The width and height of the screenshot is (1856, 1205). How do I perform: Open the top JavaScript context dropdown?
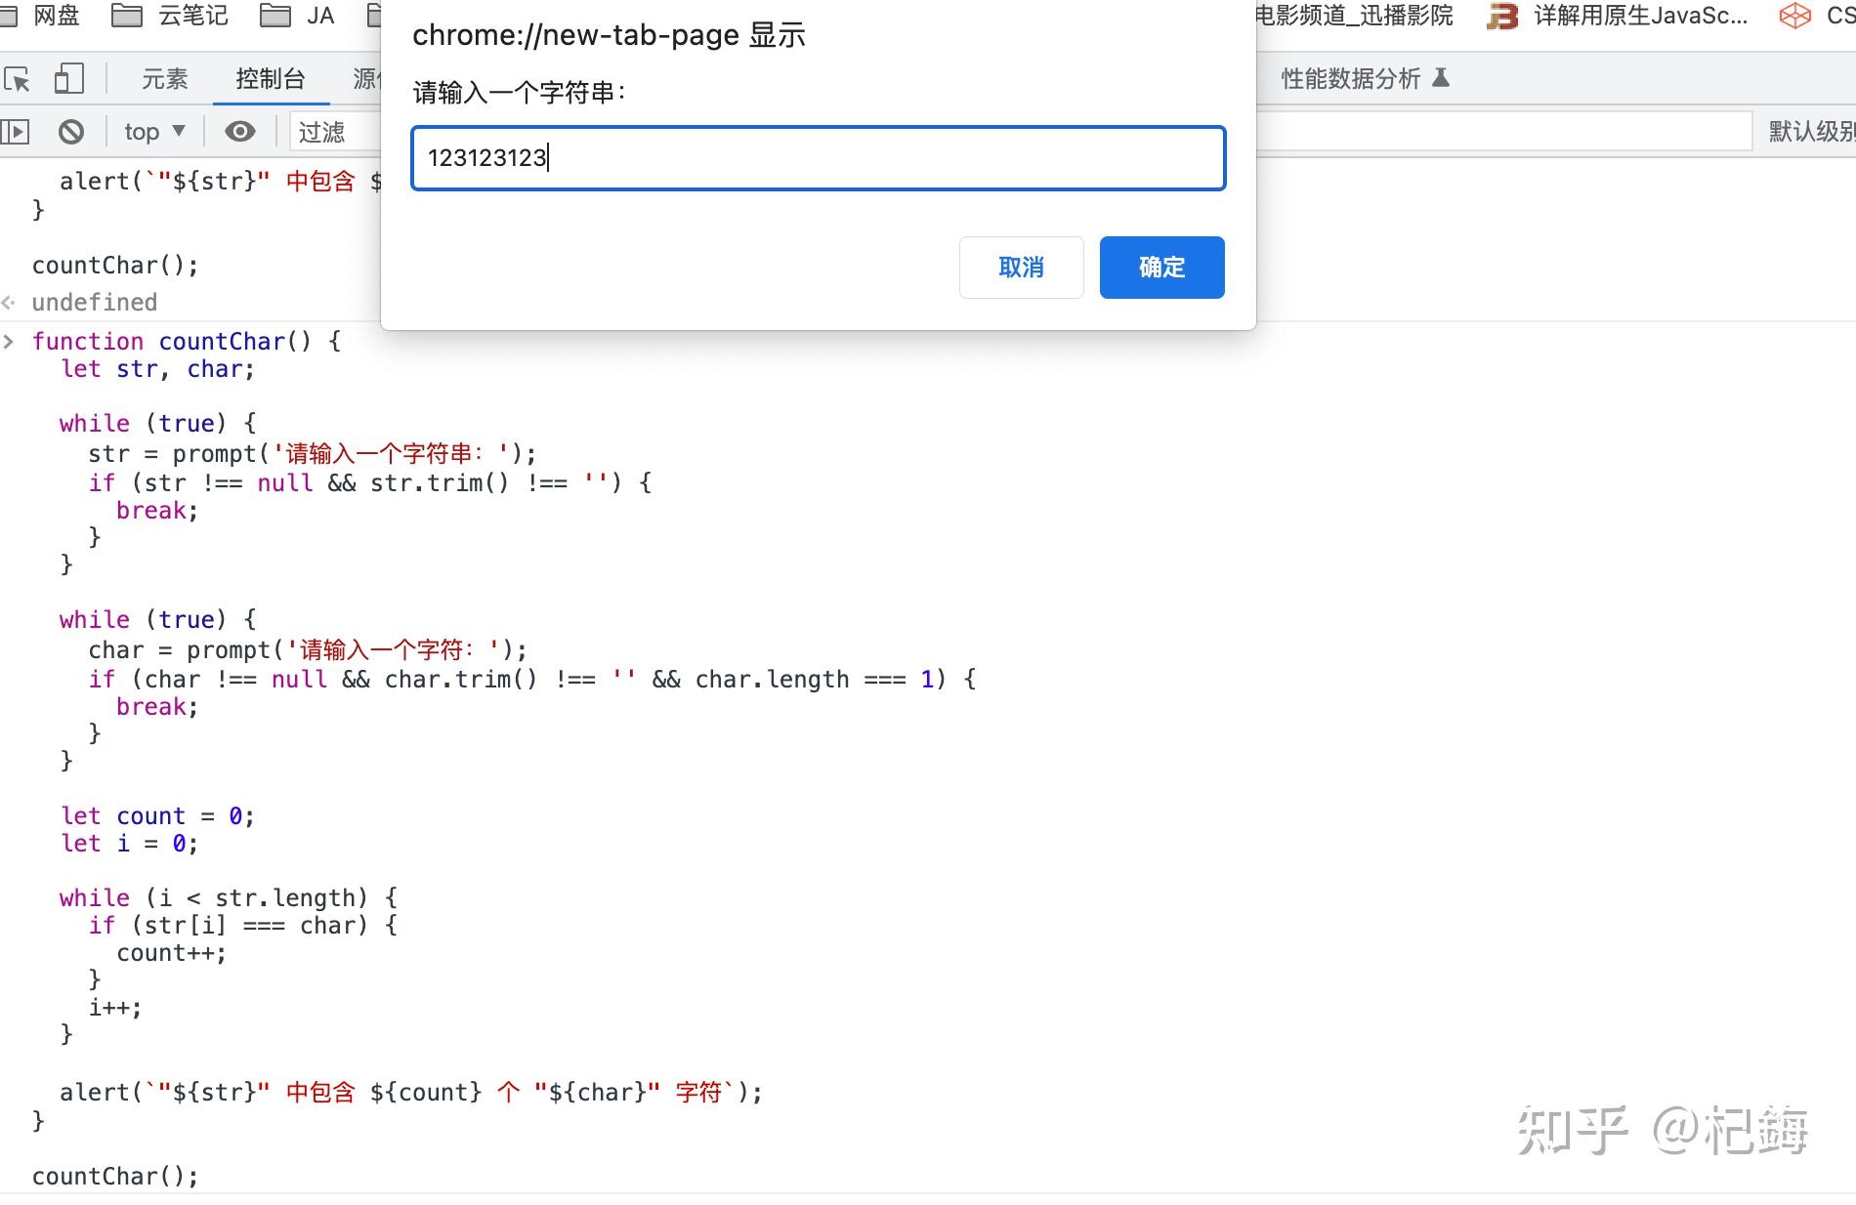154,131
